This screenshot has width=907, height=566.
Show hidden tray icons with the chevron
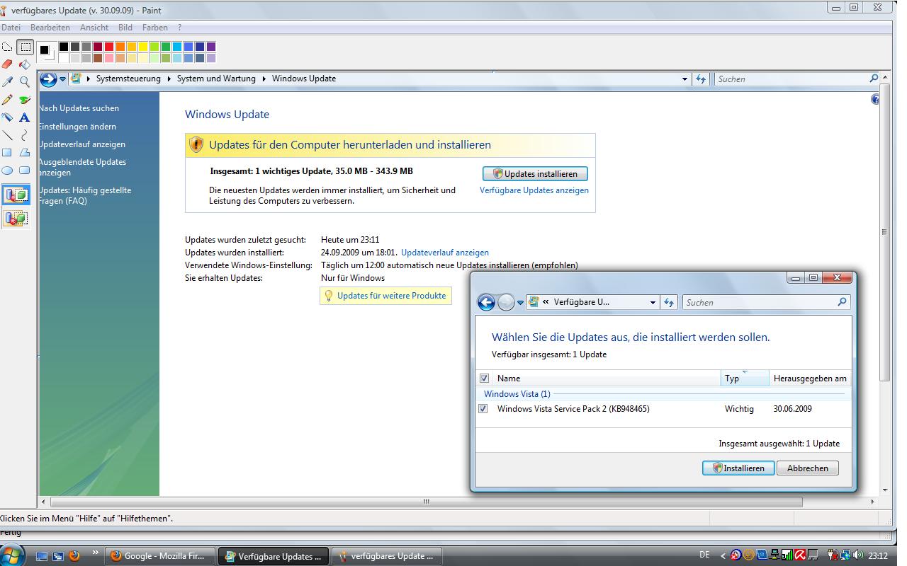(x=723, y=556)
